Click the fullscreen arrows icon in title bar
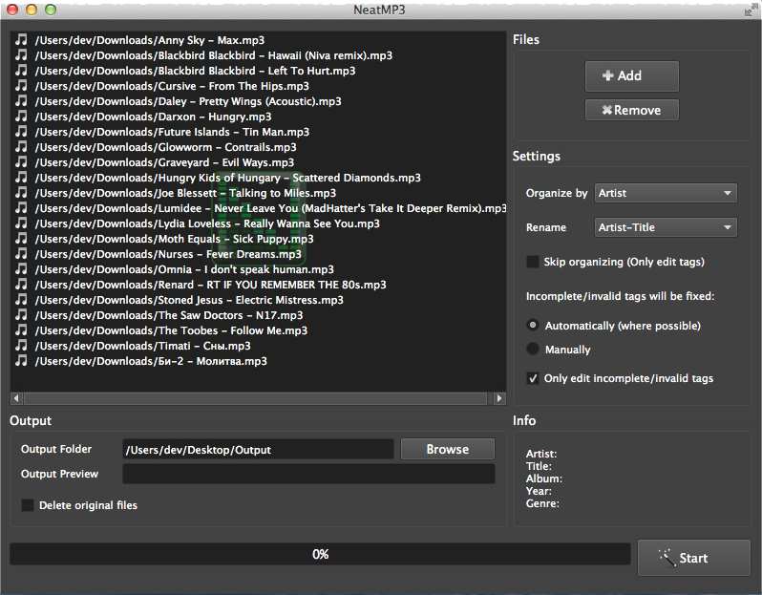 tap(750, 10)
